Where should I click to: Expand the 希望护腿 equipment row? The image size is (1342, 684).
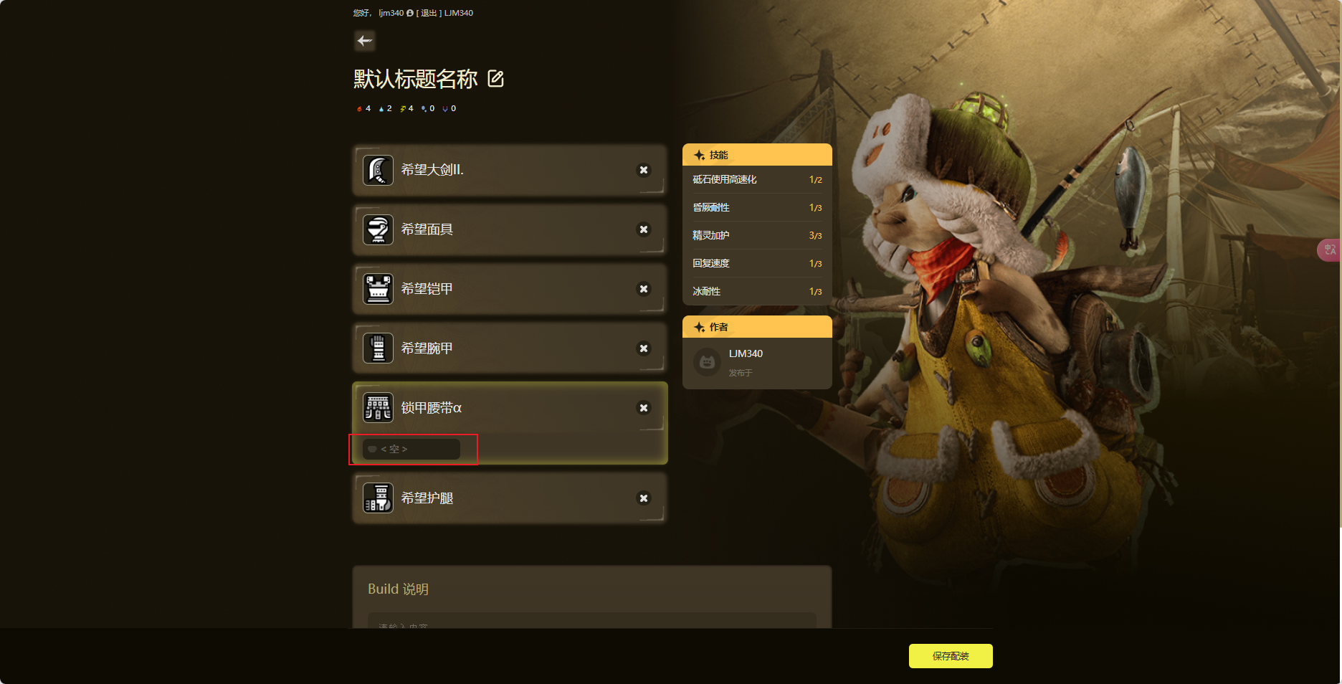[x=510, y=498]
